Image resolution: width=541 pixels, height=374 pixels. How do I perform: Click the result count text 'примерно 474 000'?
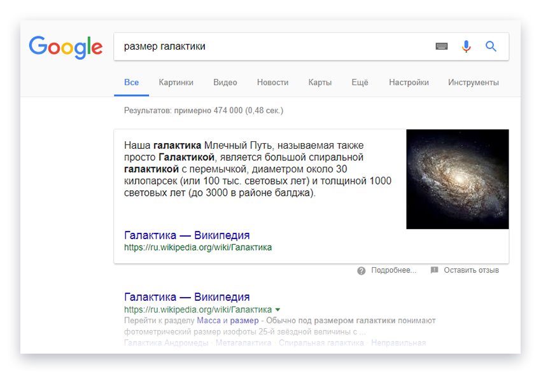coord(208,111)
